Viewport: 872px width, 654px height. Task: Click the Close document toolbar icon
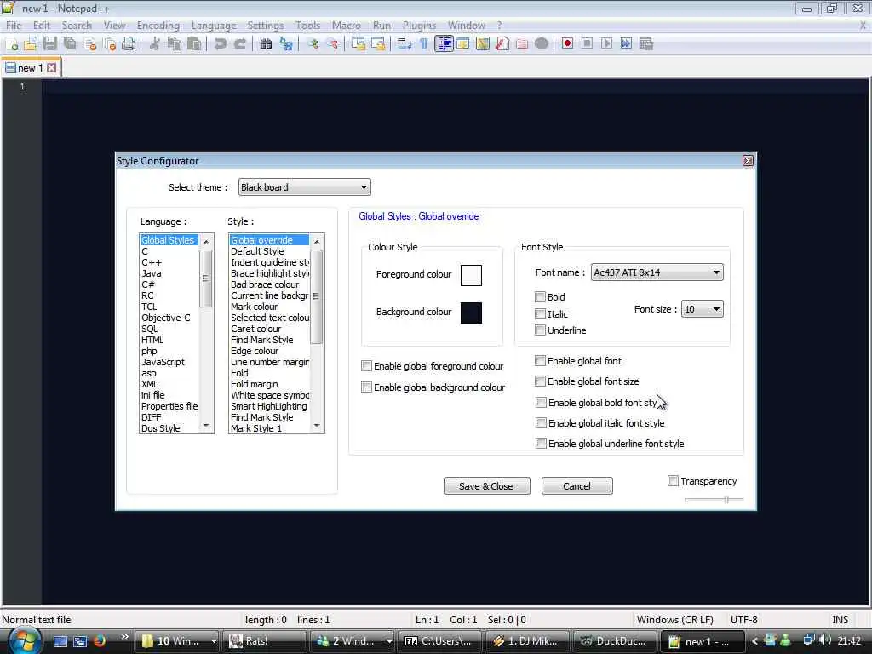[x=90, y=44]
